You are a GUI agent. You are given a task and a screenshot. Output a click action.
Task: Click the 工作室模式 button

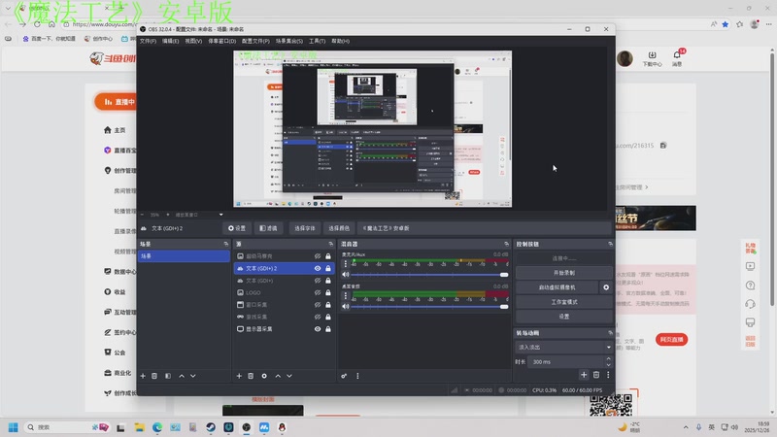(564, 302)
